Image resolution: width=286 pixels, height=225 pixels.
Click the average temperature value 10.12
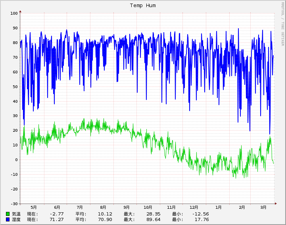pyautogui.click(x=105, y=214)
